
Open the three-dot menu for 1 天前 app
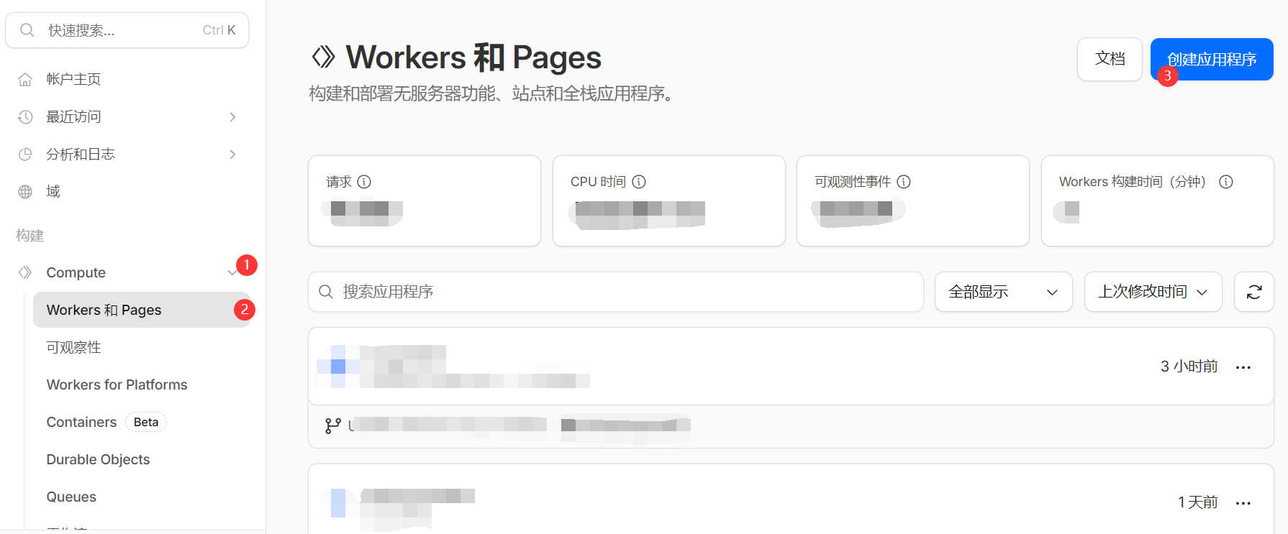point(1243,503)
